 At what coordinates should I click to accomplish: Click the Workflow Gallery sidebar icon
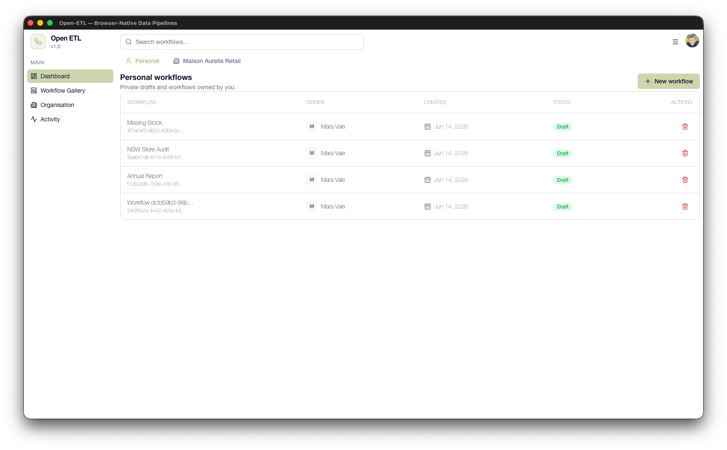[x=34, y=91]
